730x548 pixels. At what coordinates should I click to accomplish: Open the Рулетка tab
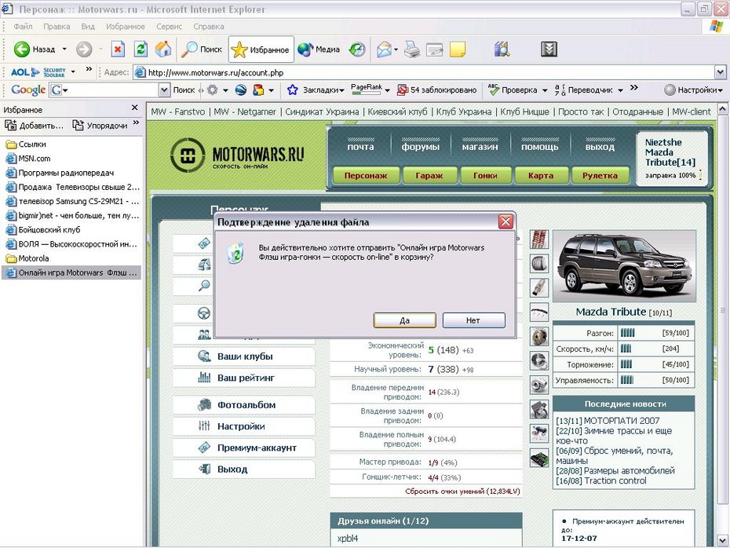click(600, 176)
